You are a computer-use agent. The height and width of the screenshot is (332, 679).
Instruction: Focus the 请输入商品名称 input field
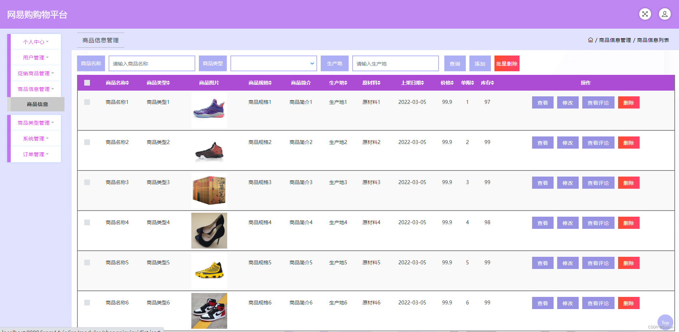[152, 63]
